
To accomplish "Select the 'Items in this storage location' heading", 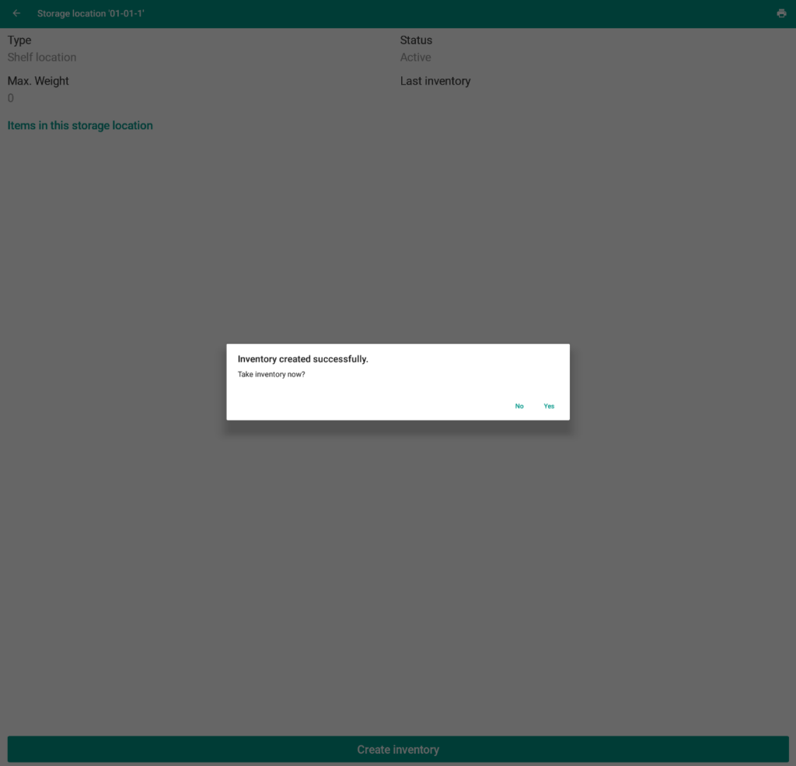I will click(x=80, y=125).
